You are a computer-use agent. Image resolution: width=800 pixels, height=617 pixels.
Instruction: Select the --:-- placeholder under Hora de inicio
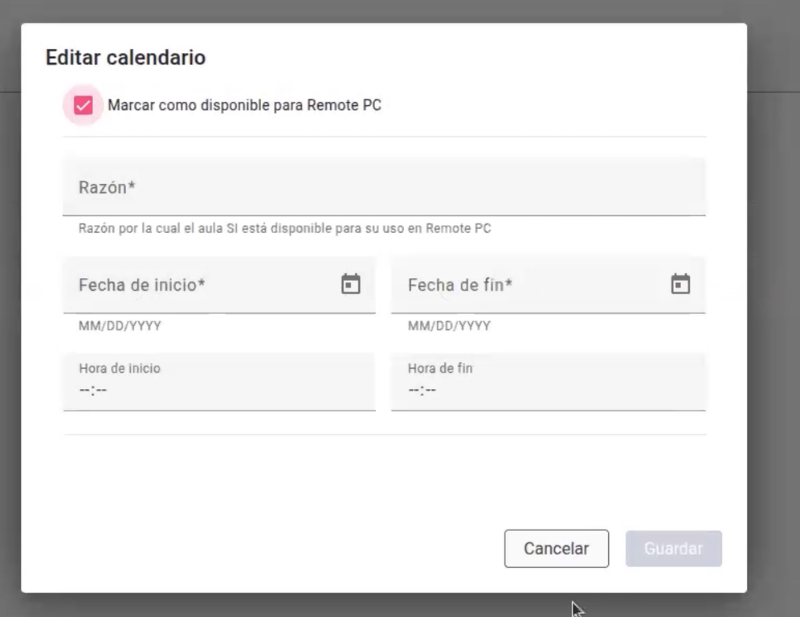click(93, 390)
